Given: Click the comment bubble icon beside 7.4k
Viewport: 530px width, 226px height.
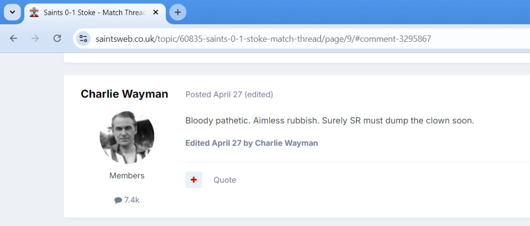Looking at the screenshot, I should [x=118, y=200].
